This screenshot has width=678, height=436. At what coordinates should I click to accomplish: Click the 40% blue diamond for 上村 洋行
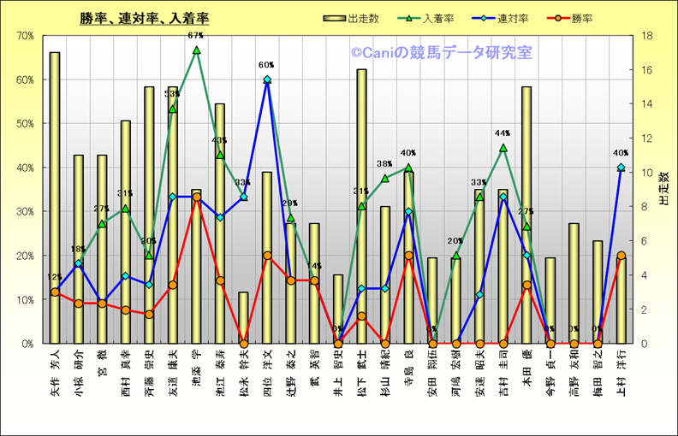[621, 168]
